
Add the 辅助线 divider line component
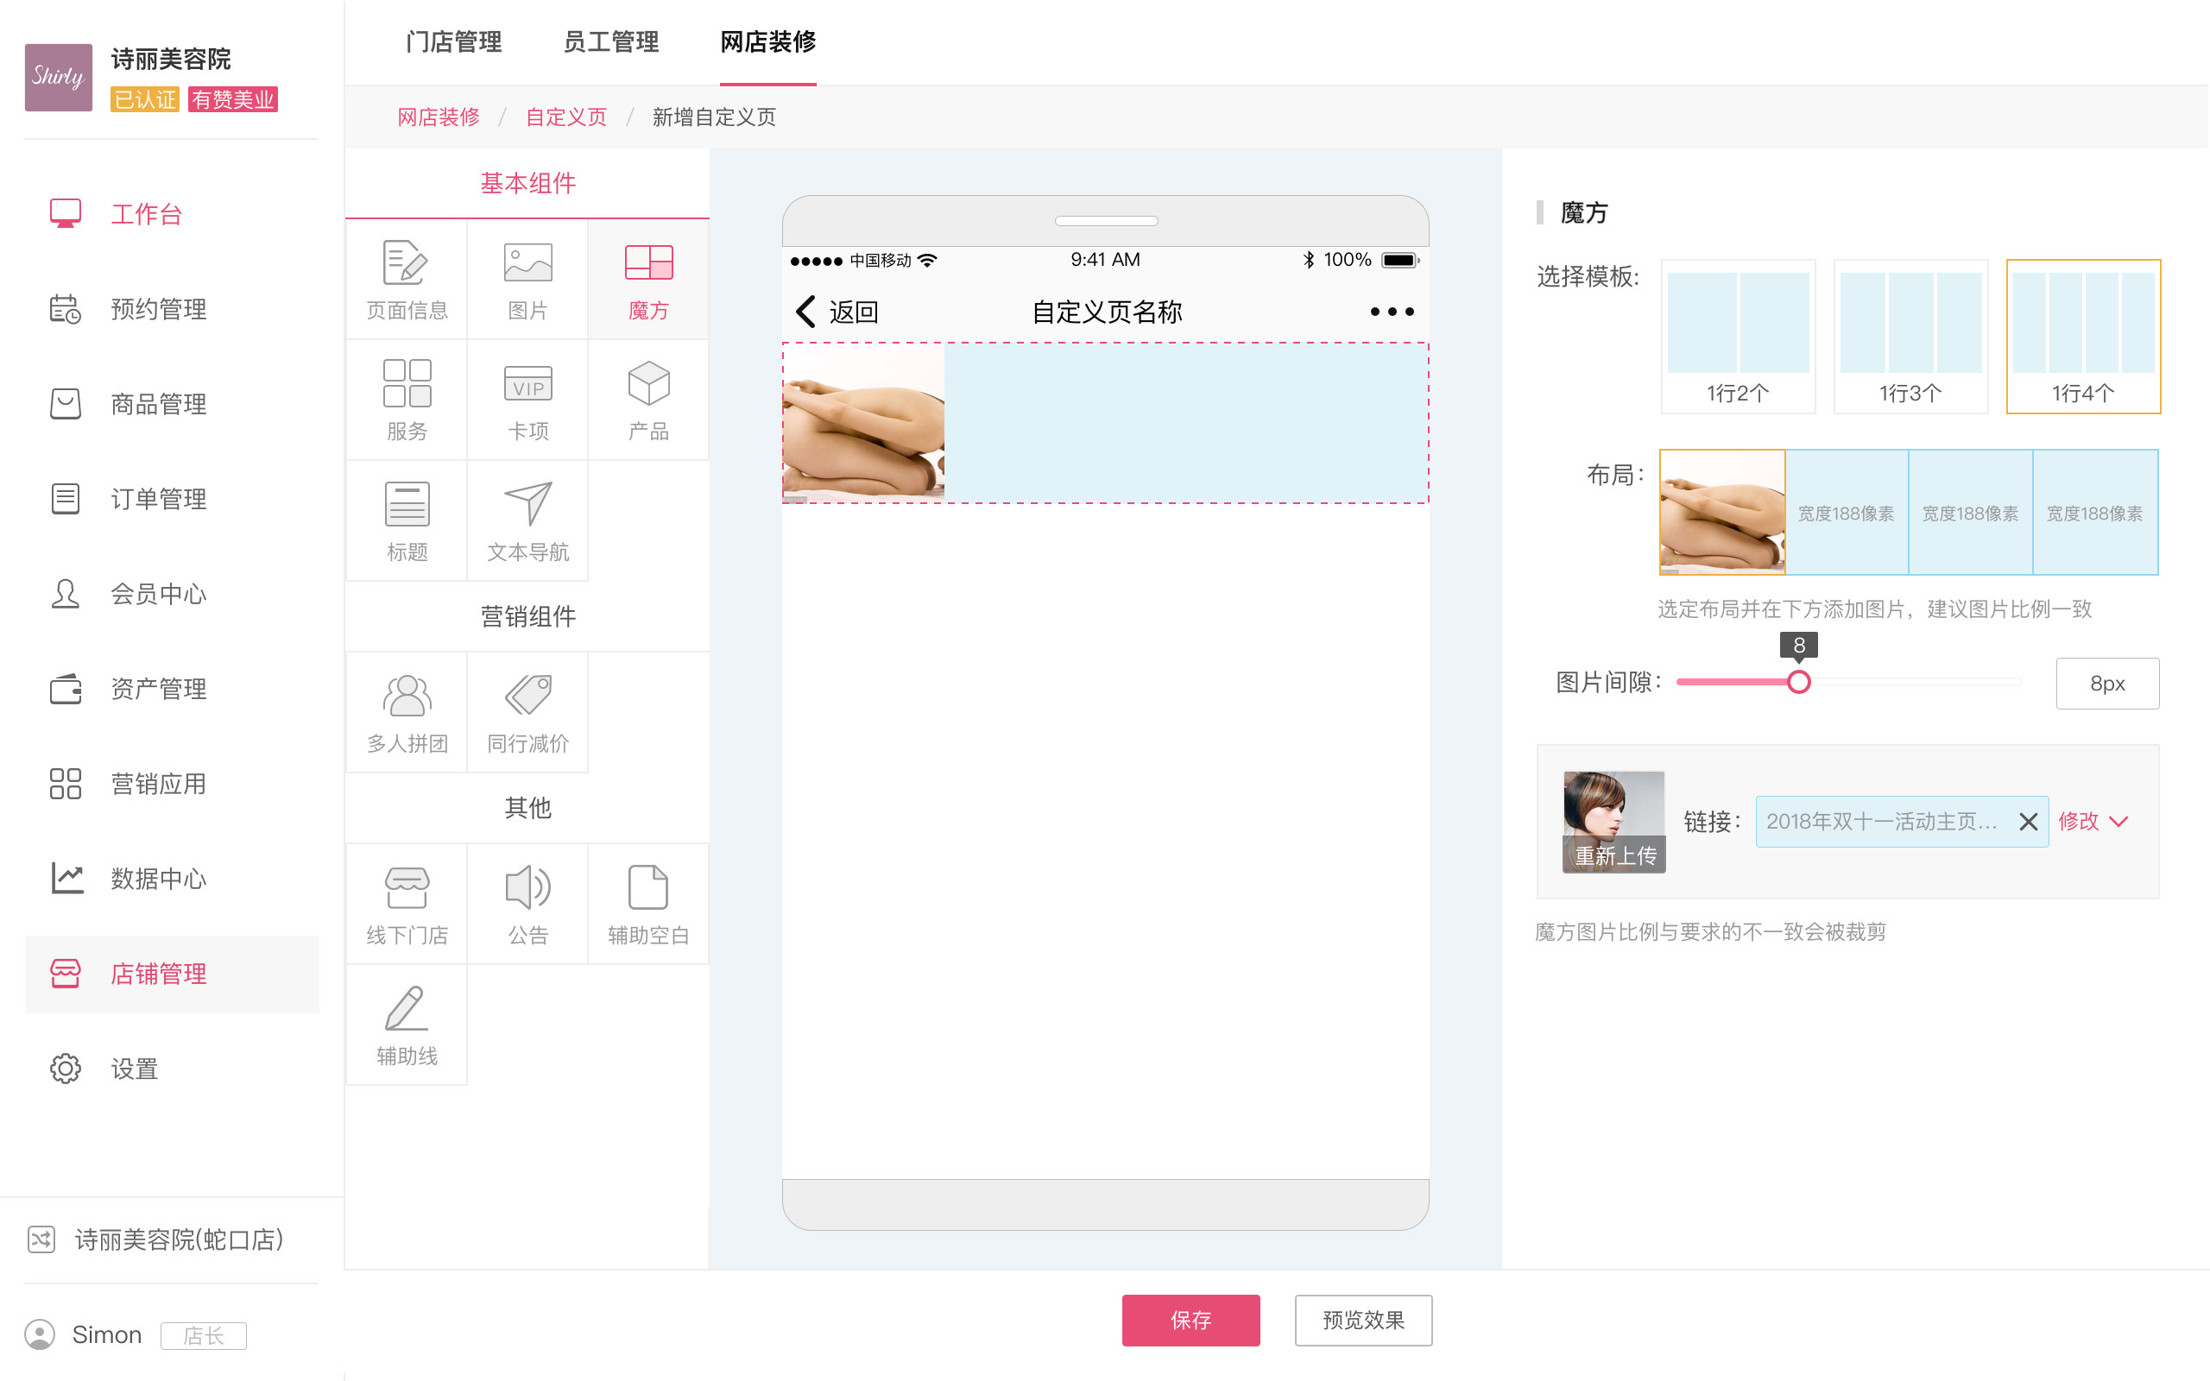coord(407,1025)
